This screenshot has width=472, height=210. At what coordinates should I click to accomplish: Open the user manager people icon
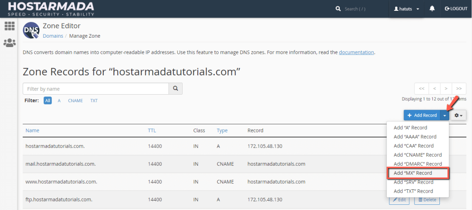[x=9, y=43]
